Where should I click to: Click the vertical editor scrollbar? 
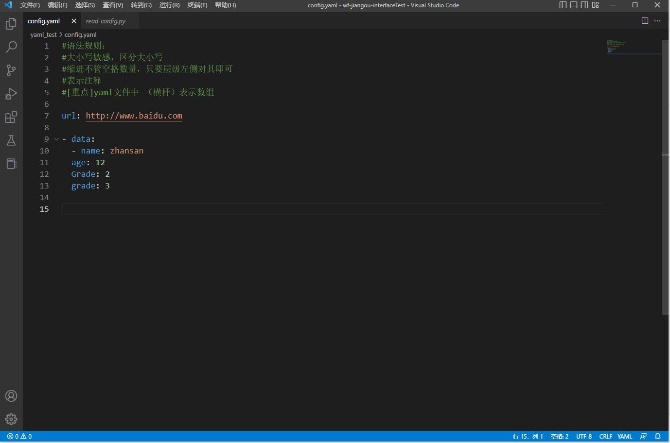[x=666, y=177]
